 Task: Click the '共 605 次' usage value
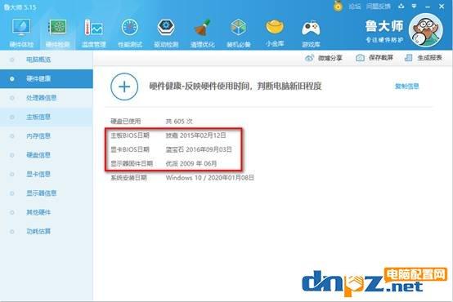179,121
